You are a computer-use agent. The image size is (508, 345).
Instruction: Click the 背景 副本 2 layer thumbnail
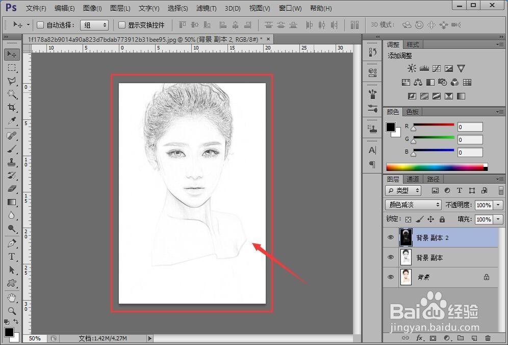click(x=406, y=237)
